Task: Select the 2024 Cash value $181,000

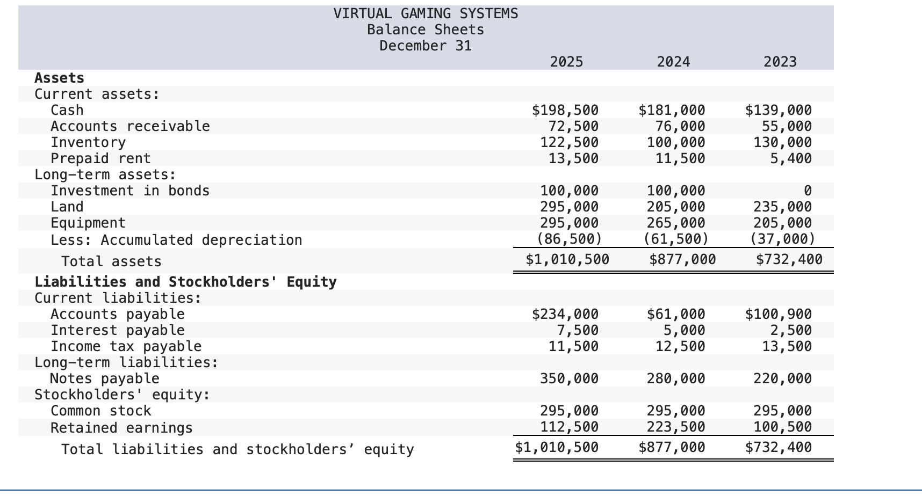Action: (x=672, y=110)
